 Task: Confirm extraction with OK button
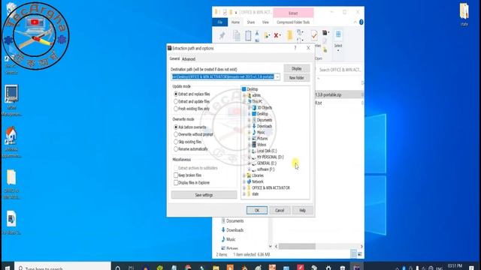coord(257,210)
